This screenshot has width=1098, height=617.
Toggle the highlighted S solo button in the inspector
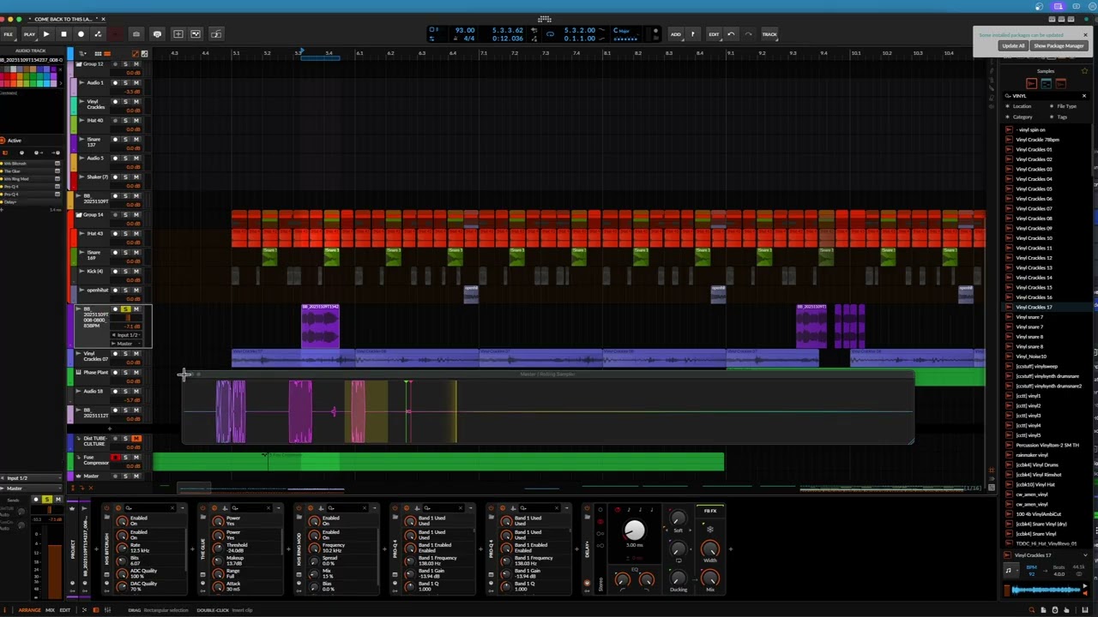click(47, 500)
